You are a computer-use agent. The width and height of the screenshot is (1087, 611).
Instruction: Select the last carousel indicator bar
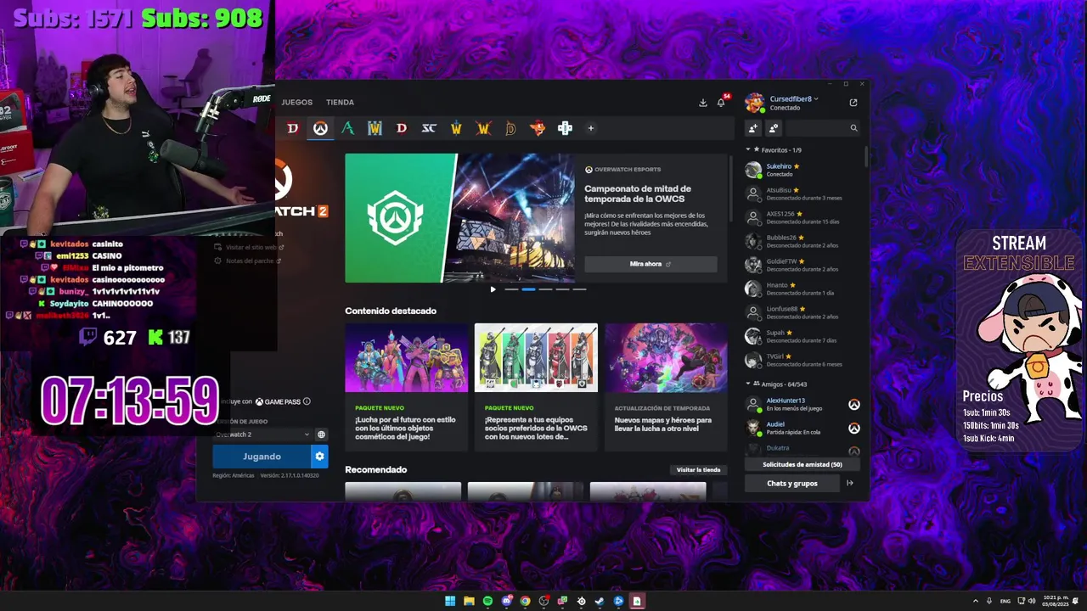[x=579, y=289]
